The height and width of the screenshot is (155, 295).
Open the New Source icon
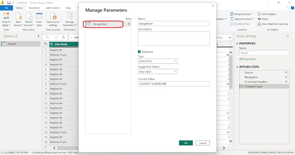18,16
